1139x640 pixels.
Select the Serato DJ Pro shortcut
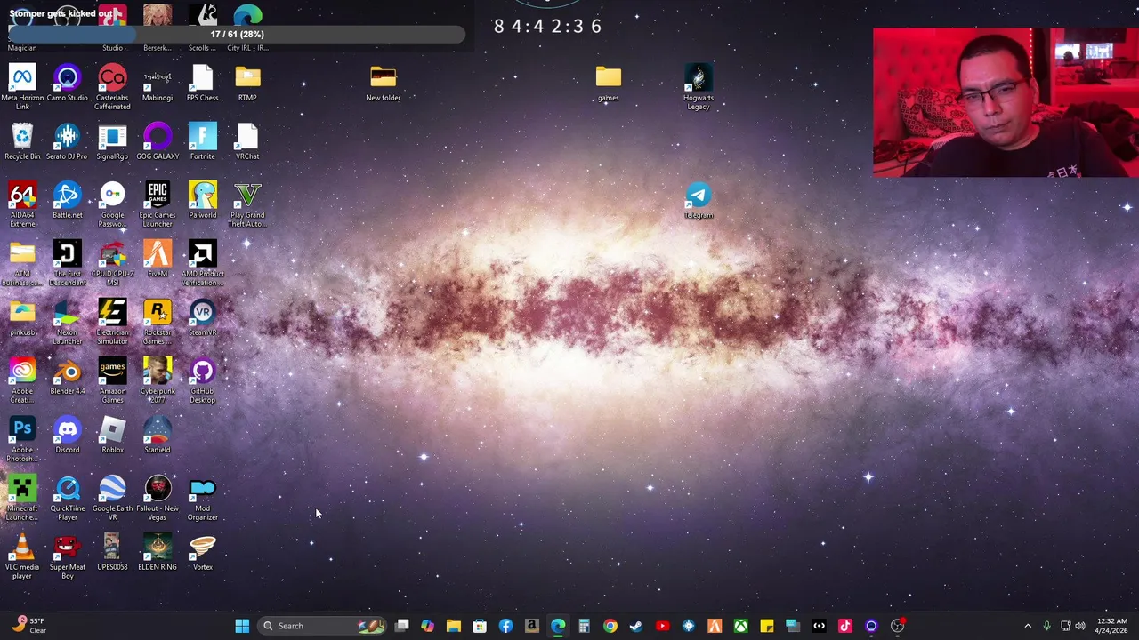68,142
